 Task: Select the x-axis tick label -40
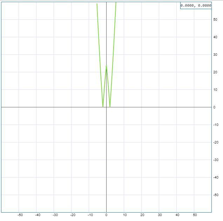click(x=38, y=215)
